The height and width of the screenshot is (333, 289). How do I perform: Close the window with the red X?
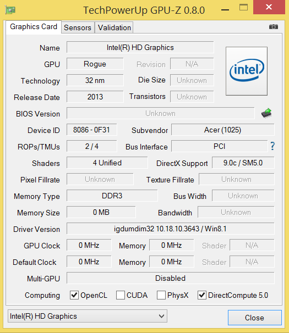269,7
